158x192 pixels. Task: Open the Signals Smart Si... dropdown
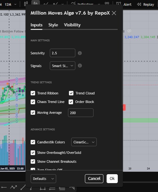(x=63, y=66)
